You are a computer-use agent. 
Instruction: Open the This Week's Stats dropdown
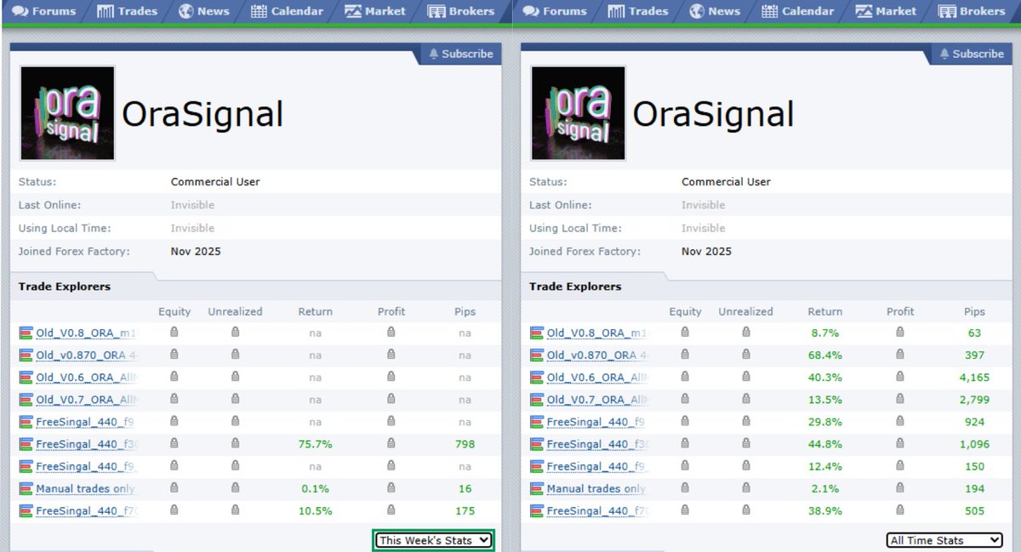(x=435, y=540)
